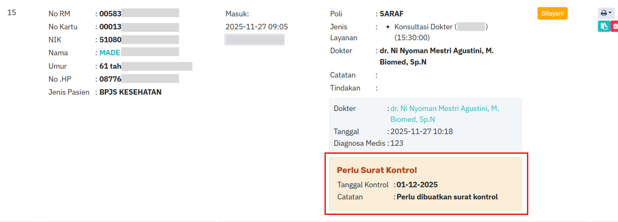Click the red trash delete icon
The height and width of the screenshot is (222, 618).
tap(615, 26)
